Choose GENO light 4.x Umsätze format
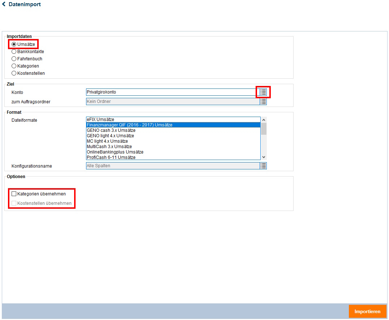The width and height of the screenshot is (389, 320). [173, 136]
